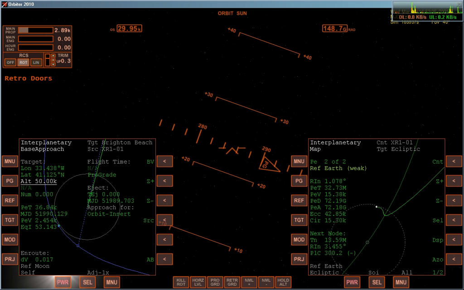
Task: Click the ORBIT SUN HUD mode label
Action: pos(232,13)
